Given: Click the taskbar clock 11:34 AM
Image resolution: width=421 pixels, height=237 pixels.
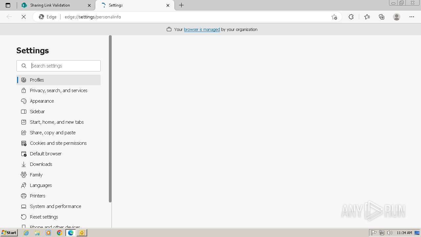Looking at the screenshot, I should tap(404, 233).
